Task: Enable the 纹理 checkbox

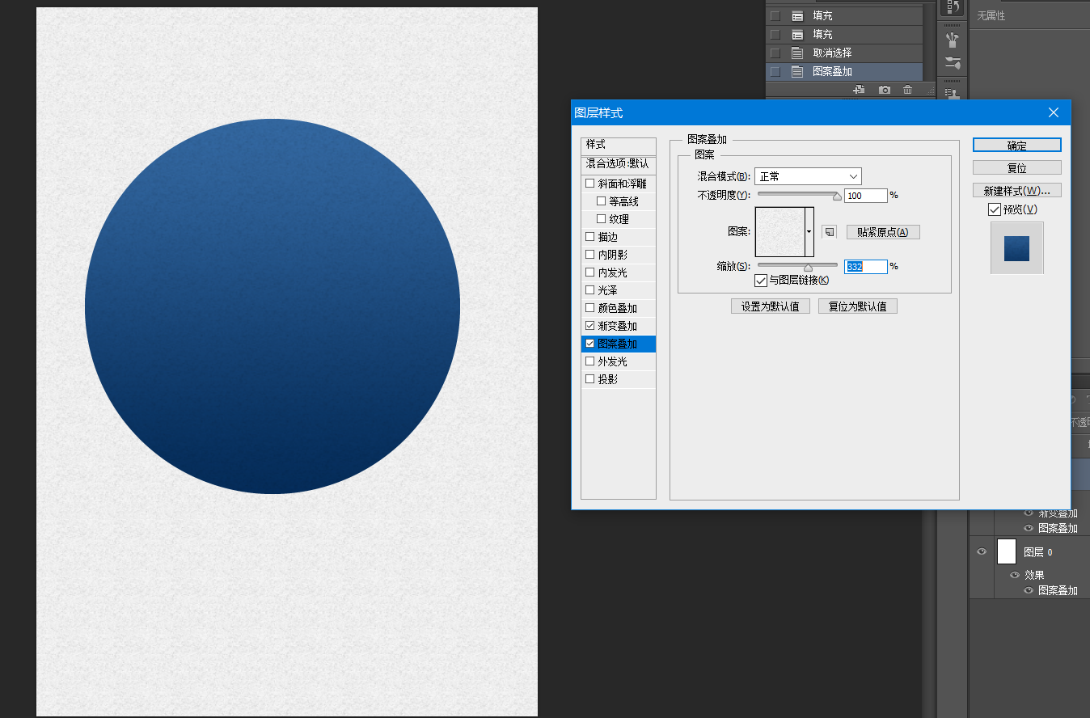Action: 601,219
